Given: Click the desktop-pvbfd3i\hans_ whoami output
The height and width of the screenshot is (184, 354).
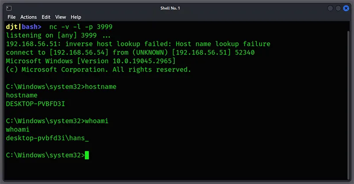Looking at the screenshot, I should [47, 138].
